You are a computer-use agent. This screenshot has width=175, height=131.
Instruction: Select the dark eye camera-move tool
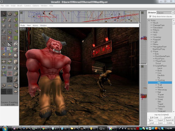coord(4,14)
